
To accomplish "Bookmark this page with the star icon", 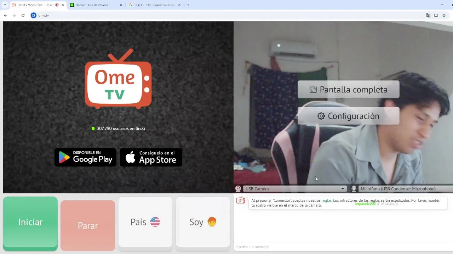I will coord(444,16).
